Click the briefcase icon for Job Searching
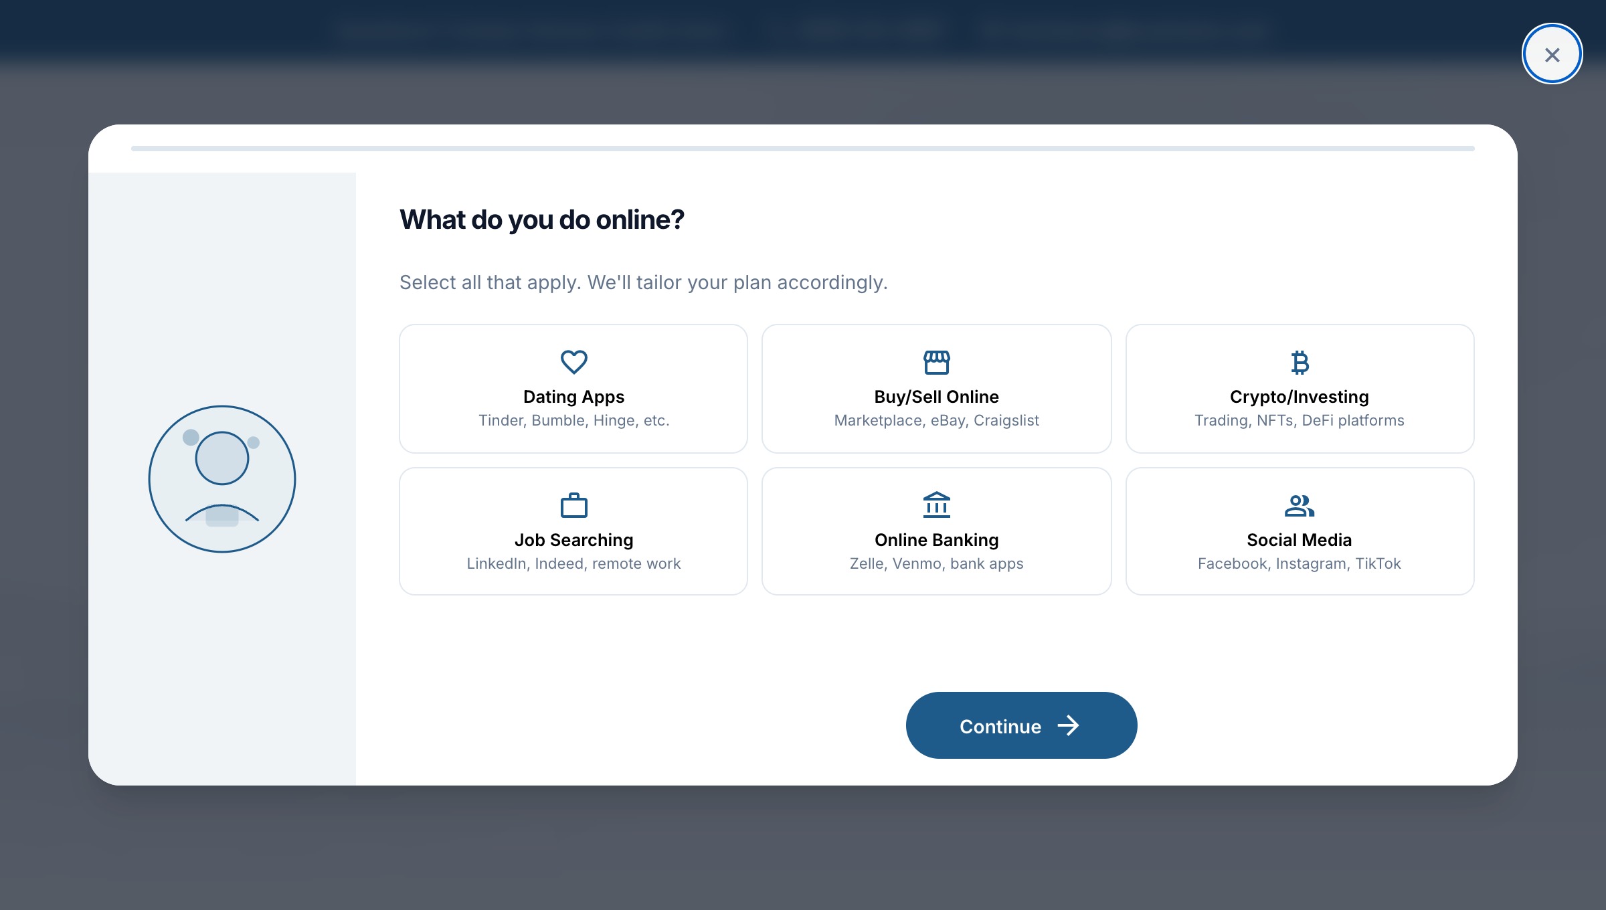Screen dimensions: 1606x910 click(x=573, y=505)
